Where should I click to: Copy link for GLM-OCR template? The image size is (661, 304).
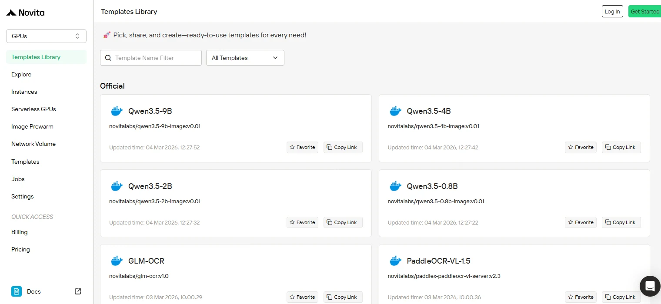343,297
